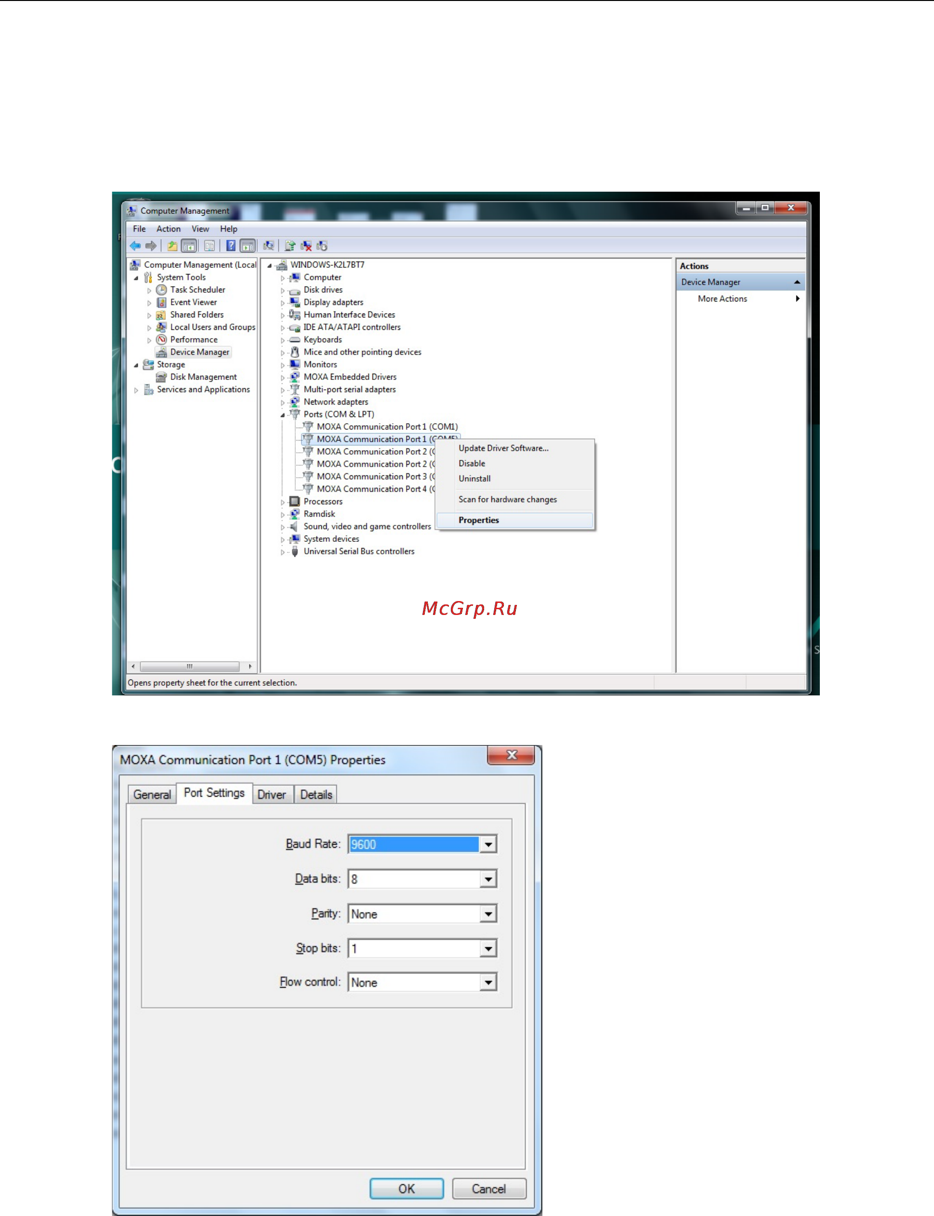Image resolution: width=934 pixels, height=1216 pixels.
Task: Click the Keyboards device icon
Action: click(x=295, y=340)
